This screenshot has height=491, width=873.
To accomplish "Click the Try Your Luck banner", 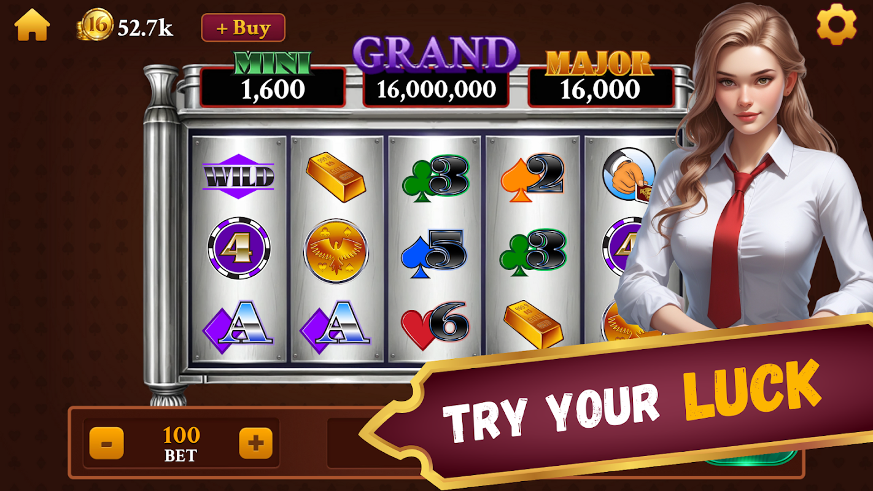I will click(x=620, y=402).
